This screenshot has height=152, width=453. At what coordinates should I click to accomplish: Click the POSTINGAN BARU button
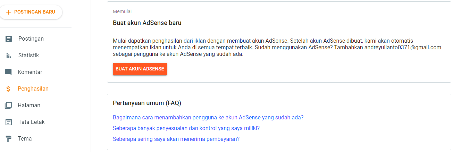pos(31,12)
